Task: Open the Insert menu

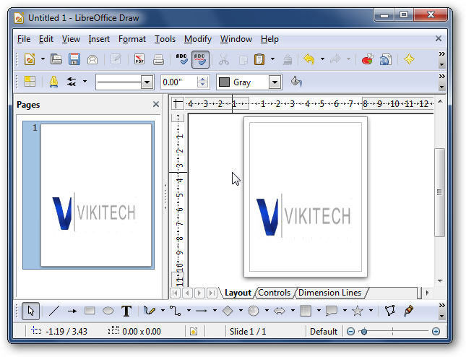Action: click(x=99, y=39)
